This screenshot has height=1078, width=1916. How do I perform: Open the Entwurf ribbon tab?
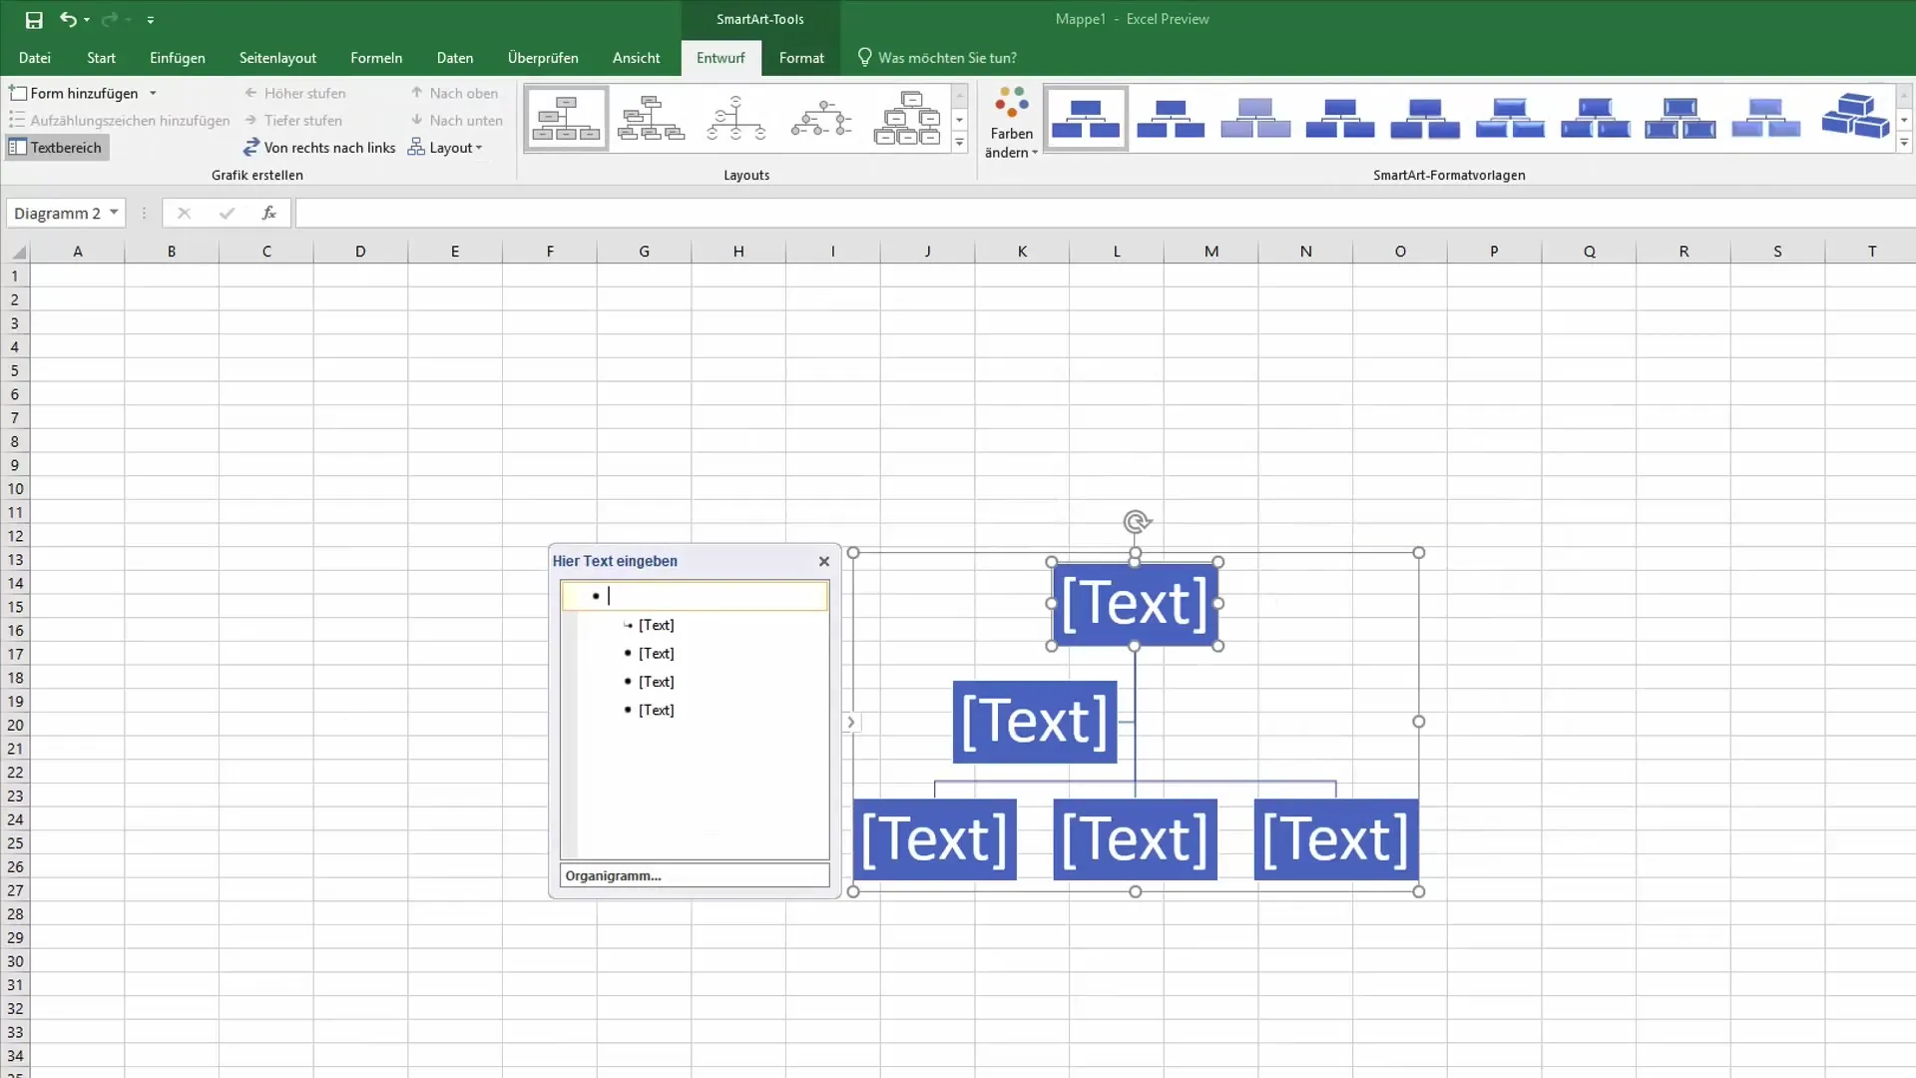click(721, 57)
